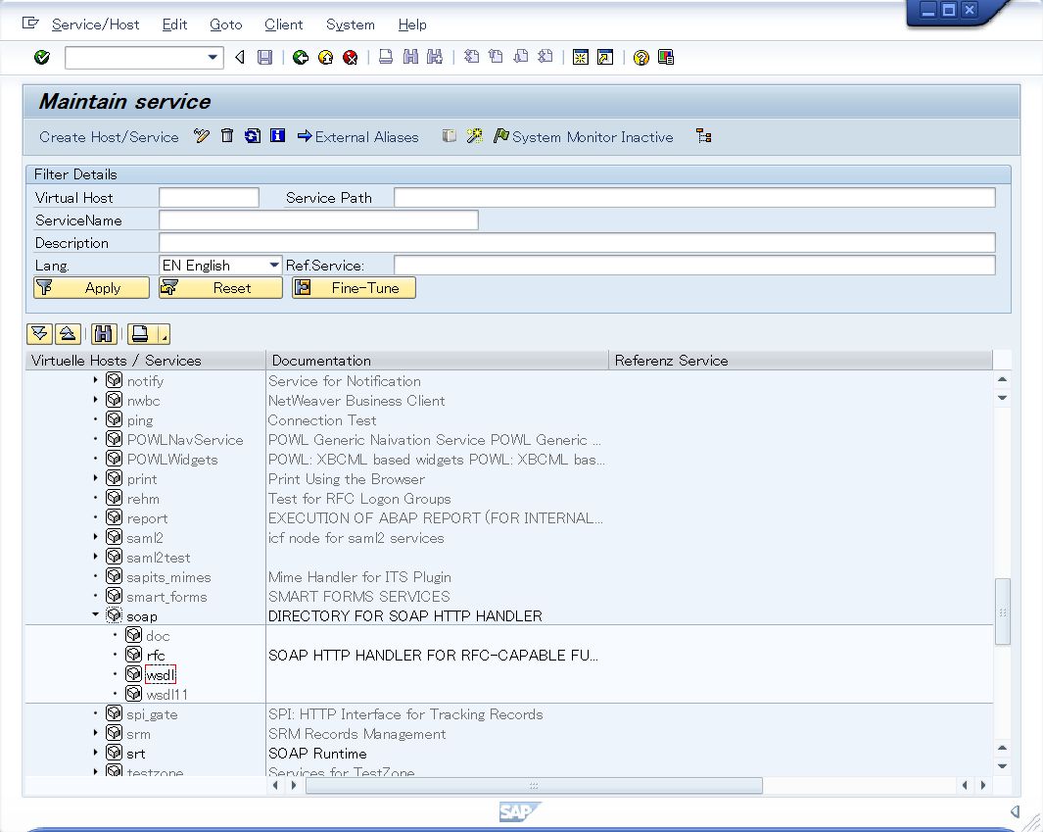
Task: Click the horizontal scrollbar below the tree
Action: [x=534, y=785]
